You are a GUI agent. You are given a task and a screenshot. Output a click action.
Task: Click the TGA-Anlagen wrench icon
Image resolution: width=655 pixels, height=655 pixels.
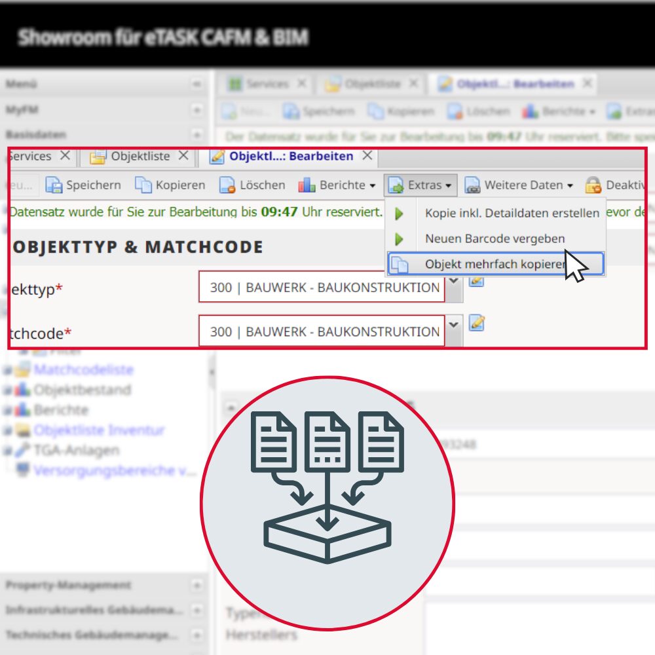tap(22, 450)
